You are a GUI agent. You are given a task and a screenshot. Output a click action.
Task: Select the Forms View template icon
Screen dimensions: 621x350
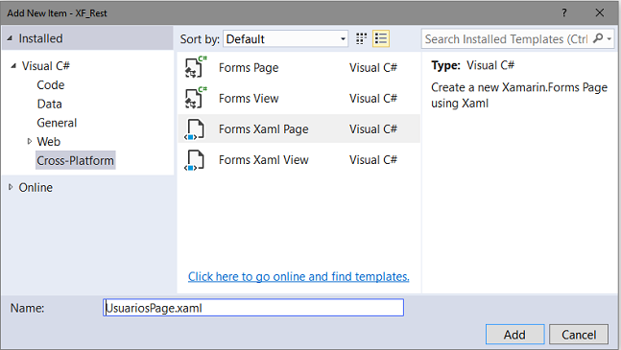tap(195, 98)
